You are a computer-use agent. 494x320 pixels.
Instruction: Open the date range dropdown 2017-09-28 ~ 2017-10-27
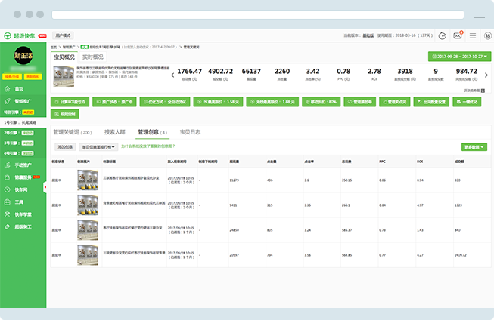click(458, 57)
